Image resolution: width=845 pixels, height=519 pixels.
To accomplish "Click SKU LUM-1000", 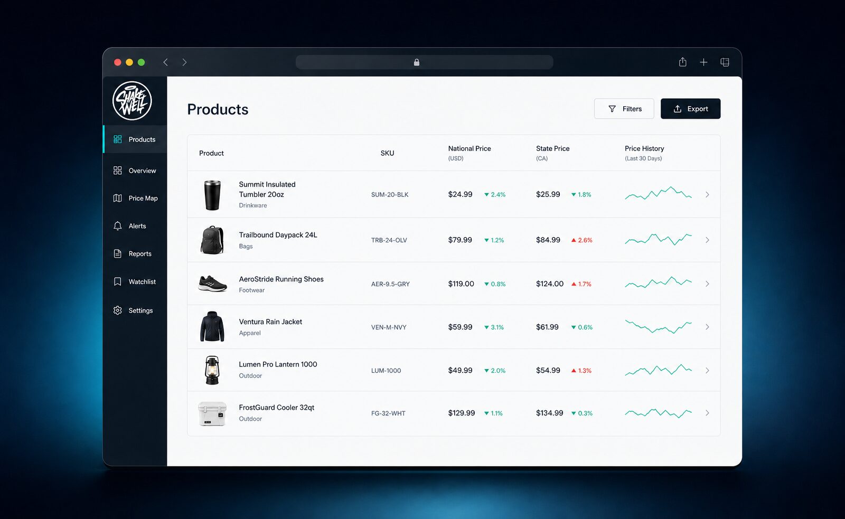I will coord(386,371).
